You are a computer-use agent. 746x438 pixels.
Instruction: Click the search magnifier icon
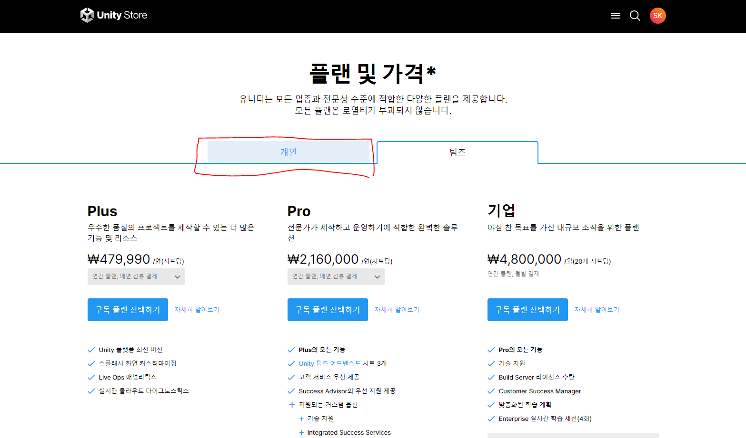tap(635, 16)
